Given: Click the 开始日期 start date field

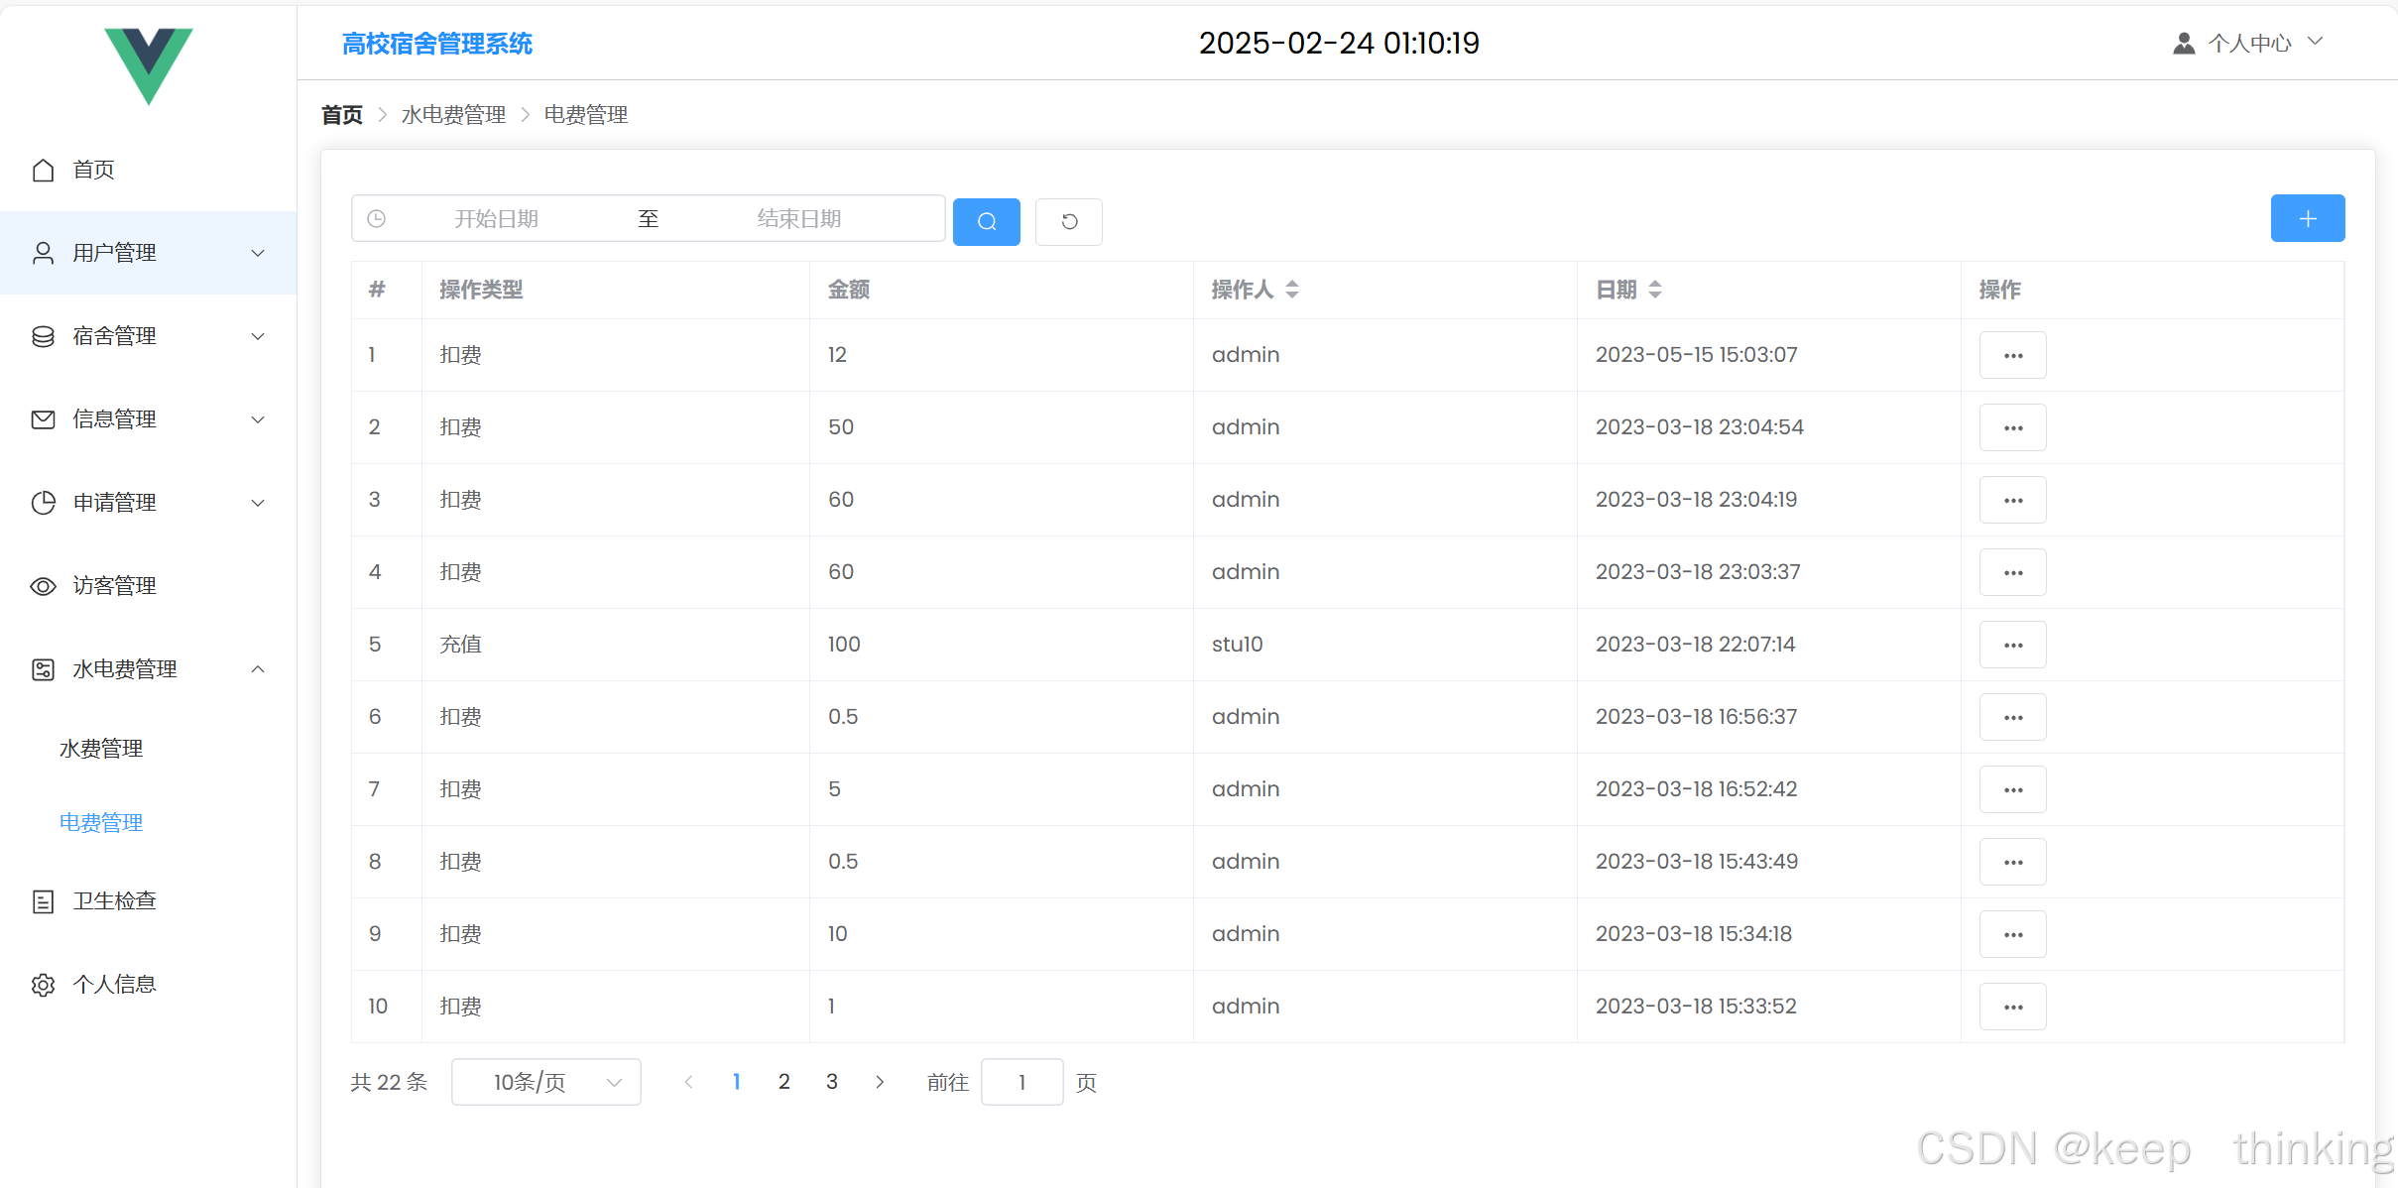Looking at the screenshot, I should pos(496,219).
